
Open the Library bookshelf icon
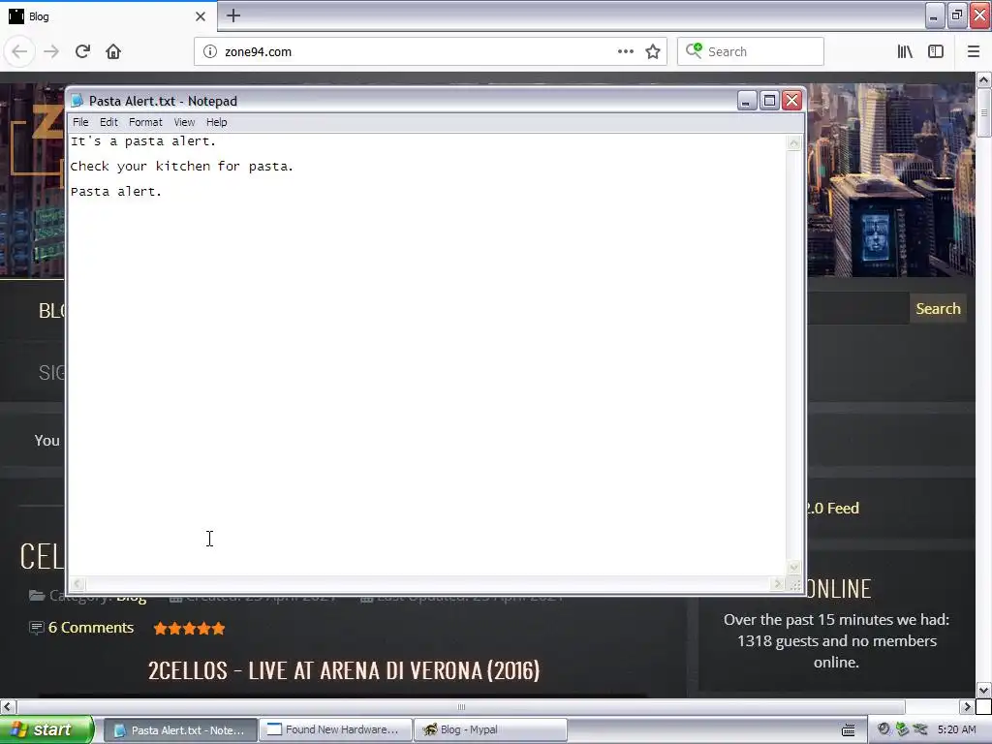click(905, 51)
